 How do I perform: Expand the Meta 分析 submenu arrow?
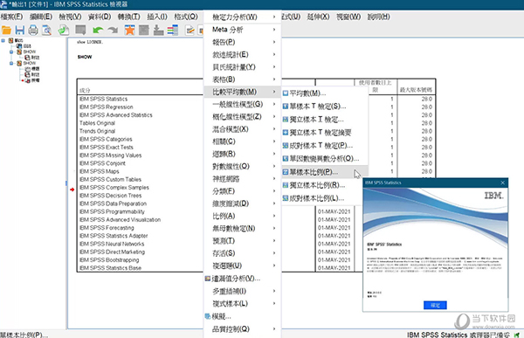coord(274,30)
